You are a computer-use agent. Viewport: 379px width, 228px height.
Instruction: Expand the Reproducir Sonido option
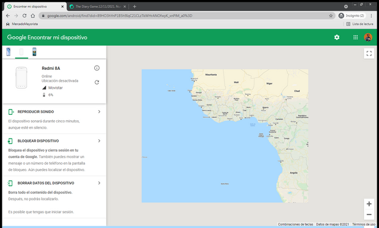(x=99, y=112)
